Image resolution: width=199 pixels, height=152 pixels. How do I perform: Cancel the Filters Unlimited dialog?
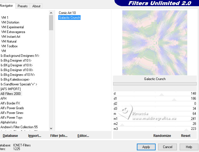click(168, 147)
